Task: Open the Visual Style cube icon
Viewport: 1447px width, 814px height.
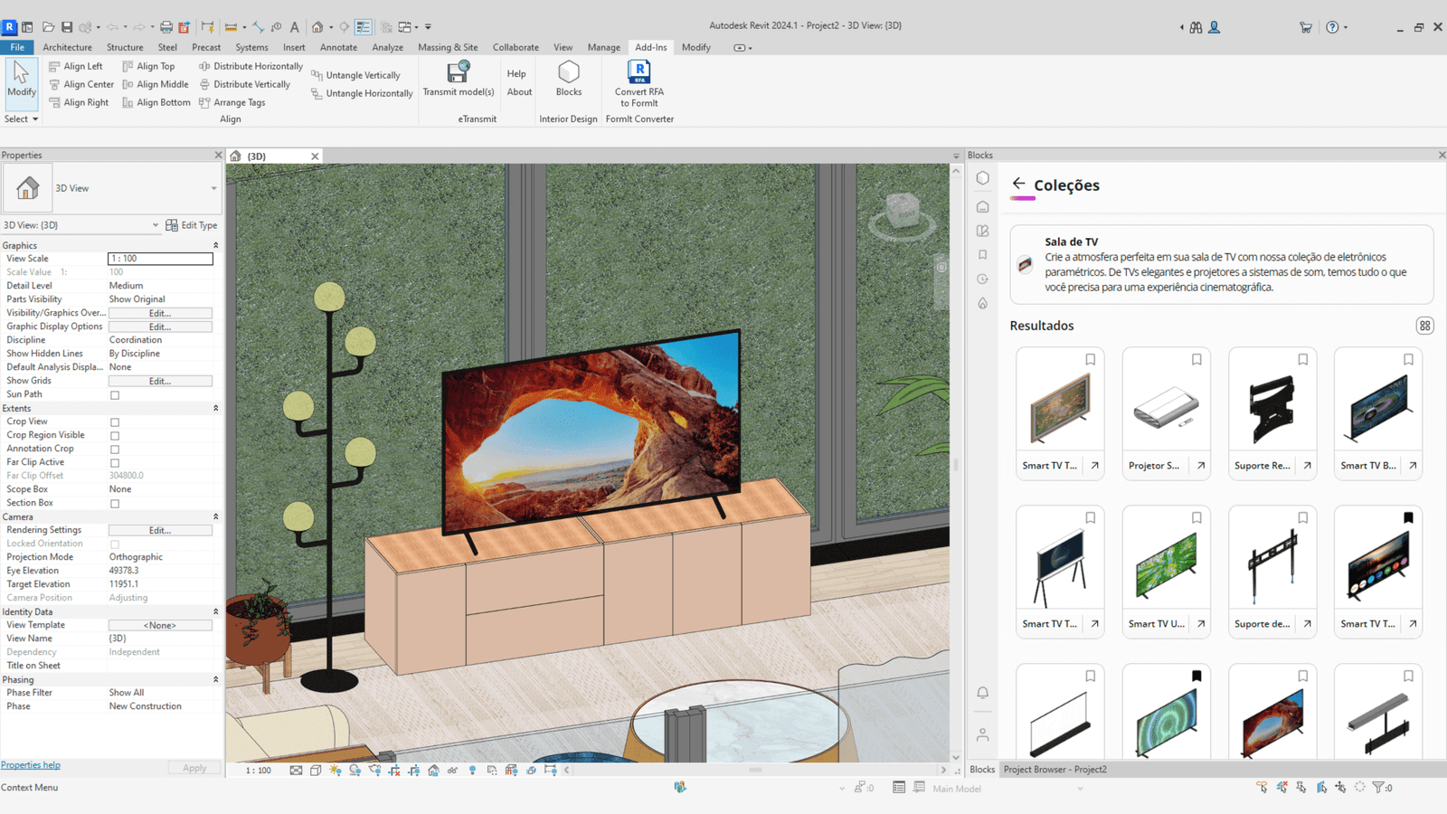Action: 315,771
